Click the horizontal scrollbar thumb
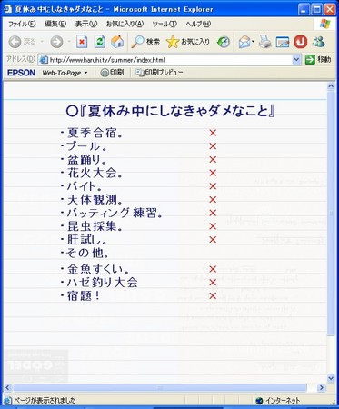Screen dimensions: 339x409 click(160, 387)
